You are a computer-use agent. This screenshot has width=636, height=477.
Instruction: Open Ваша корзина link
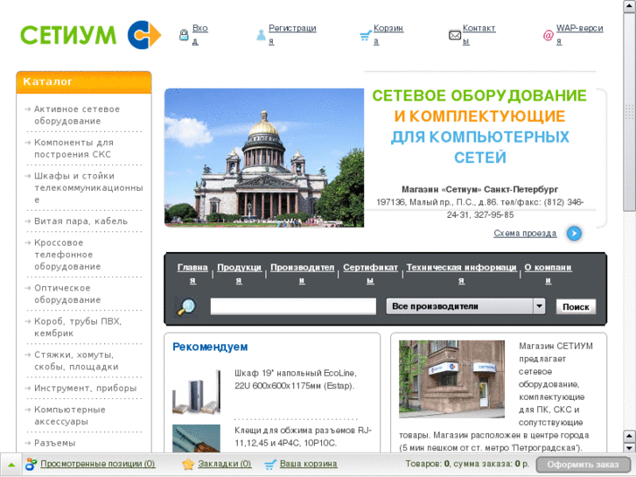click(308, 464)
